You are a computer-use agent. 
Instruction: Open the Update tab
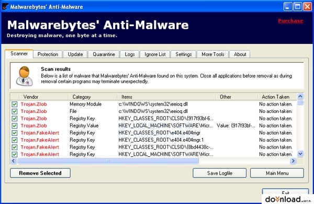click(75, 54)
